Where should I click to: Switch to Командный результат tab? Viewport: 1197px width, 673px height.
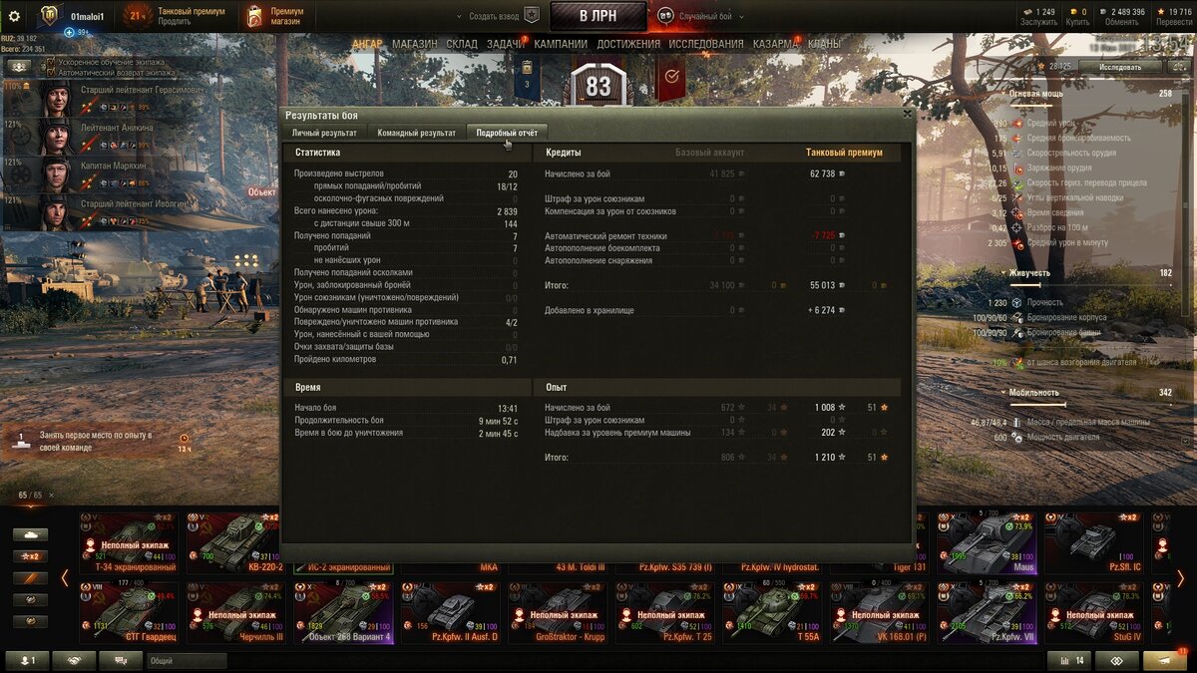point(417,133)
